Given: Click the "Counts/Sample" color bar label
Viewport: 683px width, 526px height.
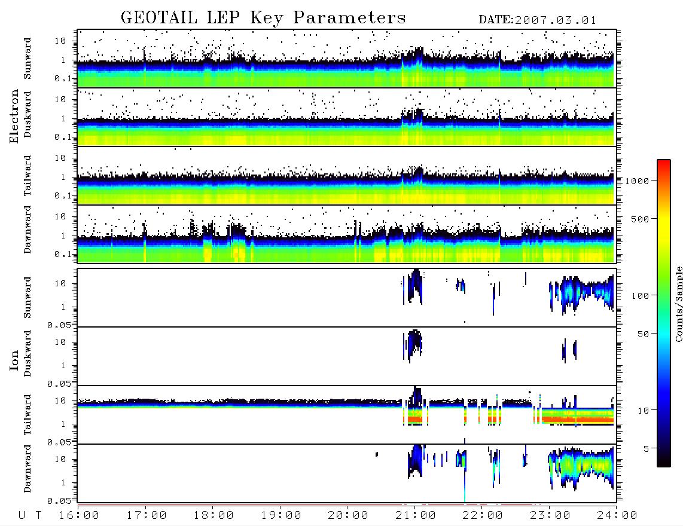Looking at the screenshot, I should coord(679,304).
